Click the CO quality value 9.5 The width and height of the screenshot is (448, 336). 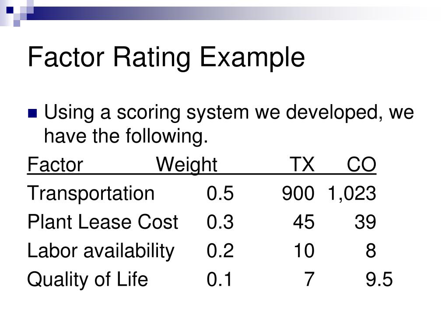[x=379, y=280]
